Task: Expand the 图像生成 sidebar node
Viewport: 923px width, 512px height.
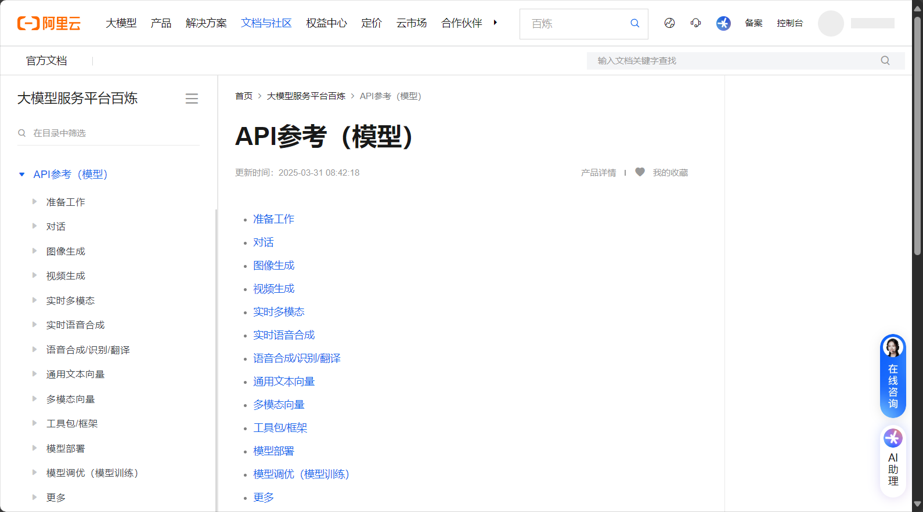Action: point(34,251)
